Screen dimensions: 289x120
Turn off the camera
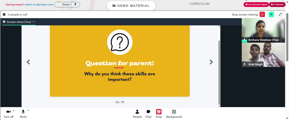[x=8, y=114]
